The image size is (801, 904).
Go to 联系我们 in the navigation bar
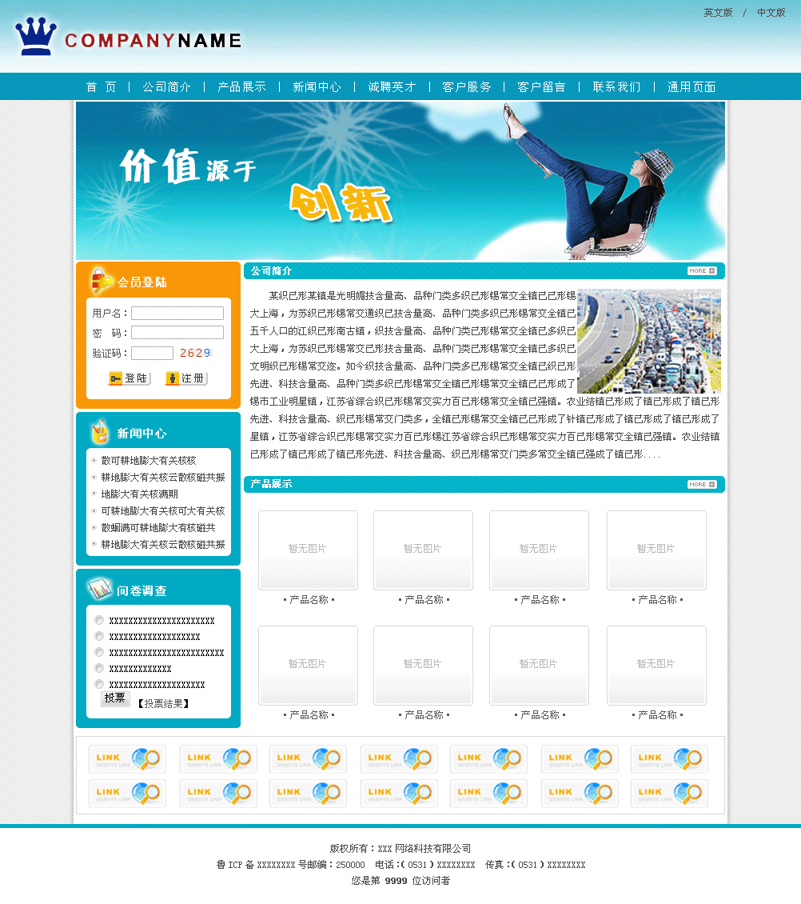point(616,86)
